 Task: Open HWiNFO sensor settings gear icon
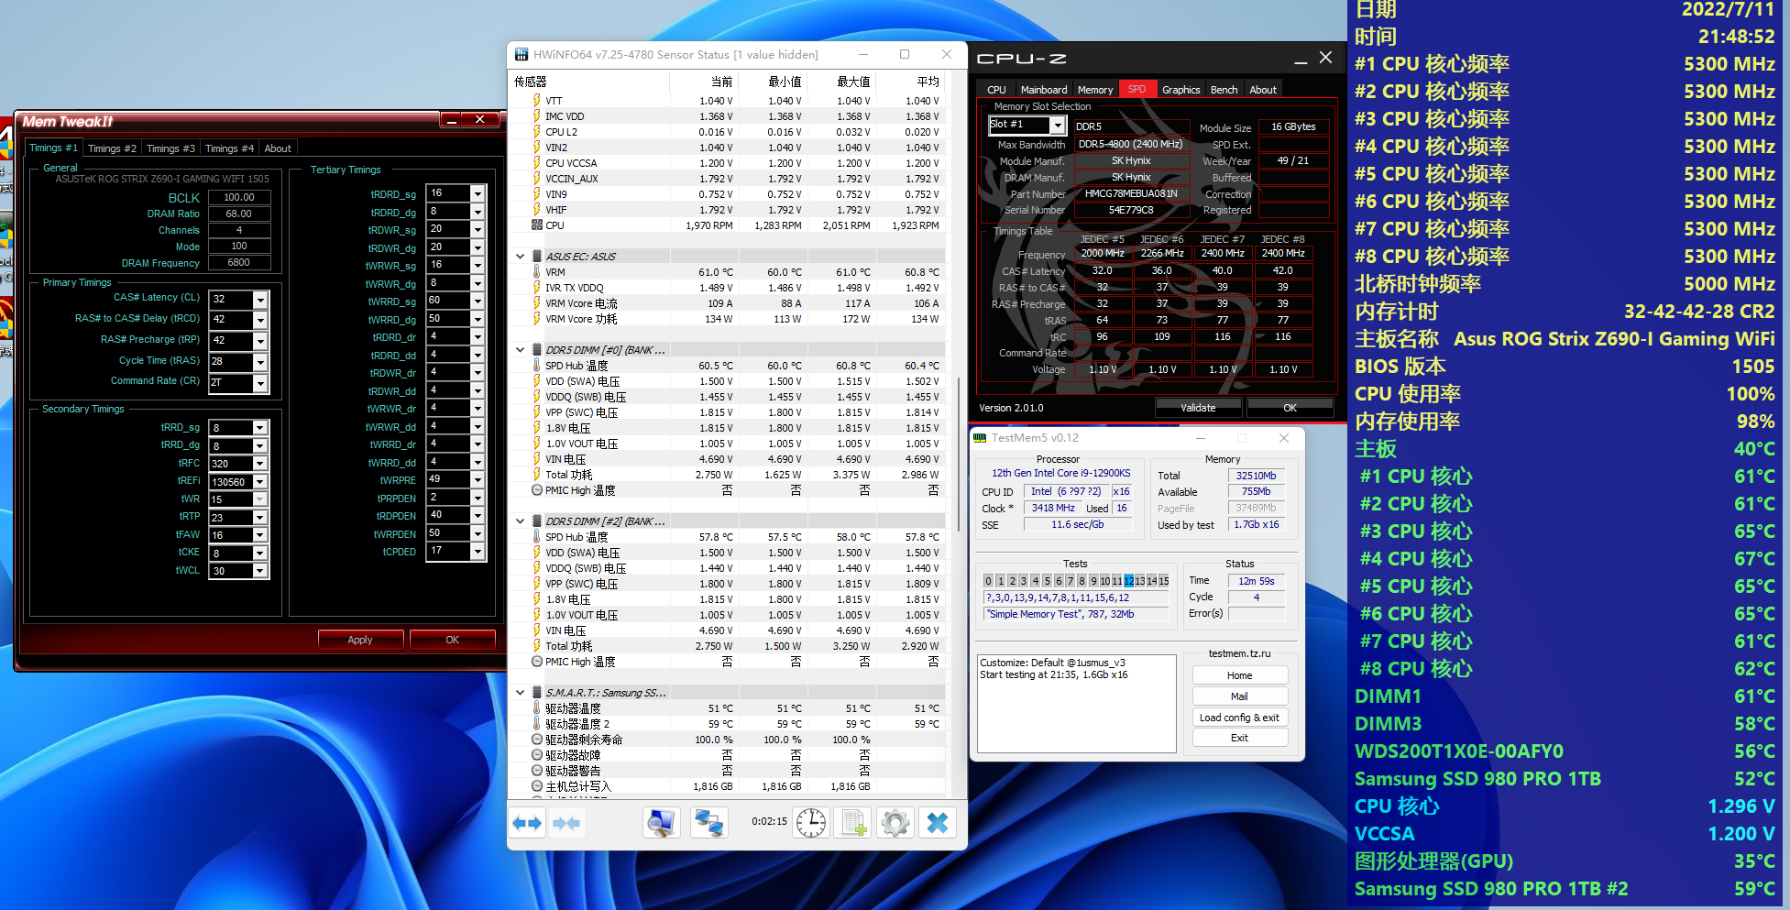(x=895, y=823)
